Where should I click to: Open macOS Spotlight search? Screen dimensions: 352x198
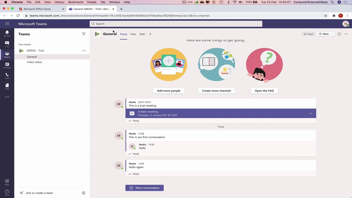[x=332, y=2]
